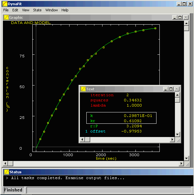This screenshot has height=195, width=194.
Task: Click the DynaFit application icon in title bar
Action: coord(5,4)
